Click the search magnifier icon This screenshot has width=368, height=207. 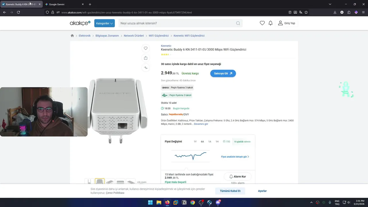(238, 23)
